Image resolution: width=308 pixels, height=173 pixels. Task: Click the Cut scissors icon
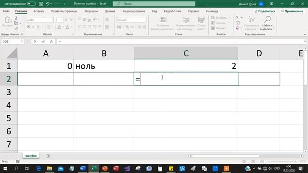(16, 18)
